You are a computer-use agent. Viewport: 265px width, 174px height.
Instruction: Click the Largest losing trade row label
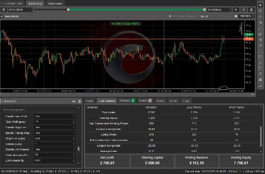tap(109, 146)
